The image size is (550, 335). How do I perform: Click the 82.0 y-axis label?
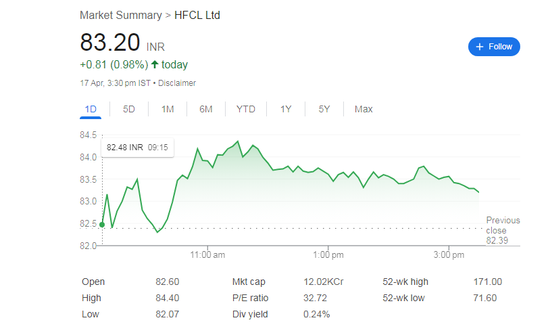(88, 246)
